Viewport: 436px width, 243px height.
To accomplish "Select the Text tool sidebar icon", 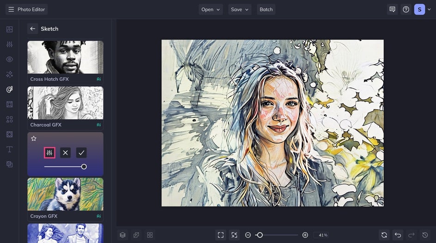I will point(9,149).
